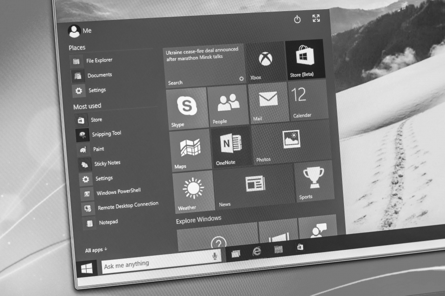This screenshot has width=445, height=296.
Task: Open the News tile
Action: click(254, 187)
